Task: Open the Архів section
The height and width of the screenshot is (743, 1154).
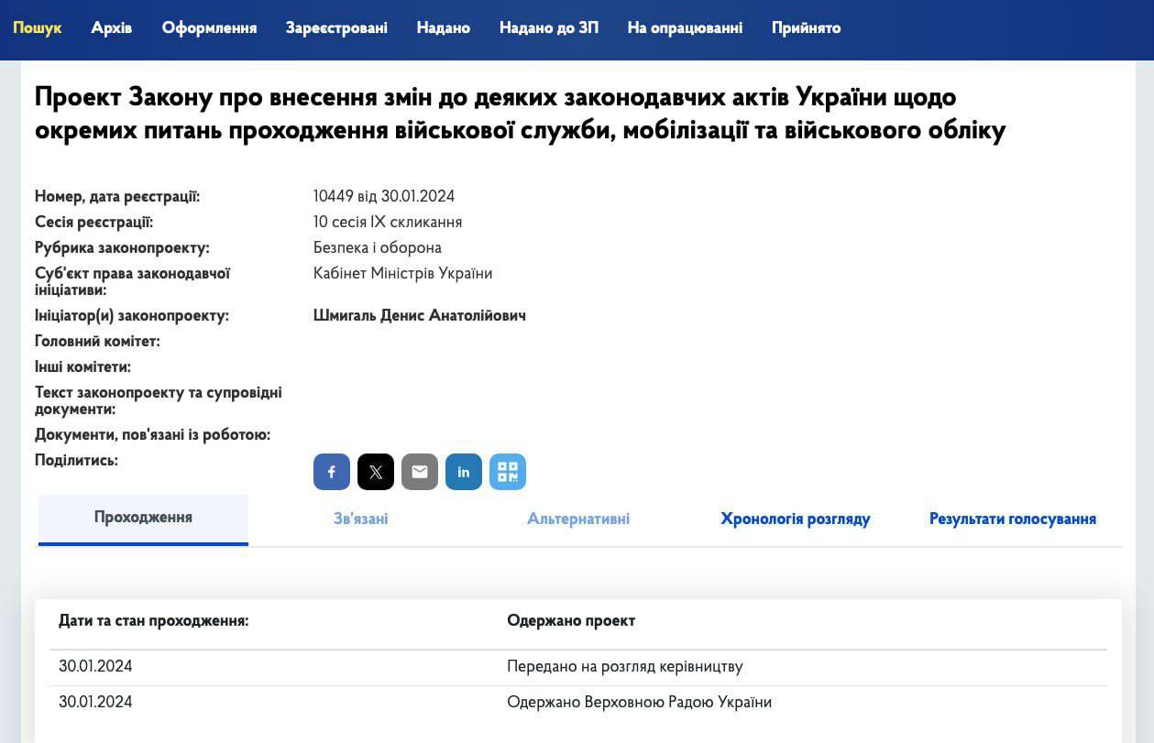Action: click(x=112, y=27)
